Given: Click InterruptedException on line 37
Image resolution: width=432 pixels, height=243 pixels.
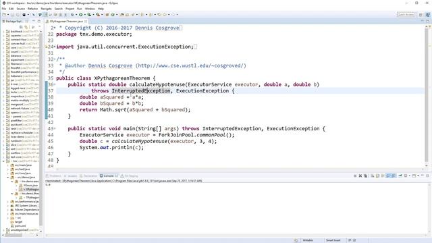Looking at the screenshot, I should (x=141, y=91).
